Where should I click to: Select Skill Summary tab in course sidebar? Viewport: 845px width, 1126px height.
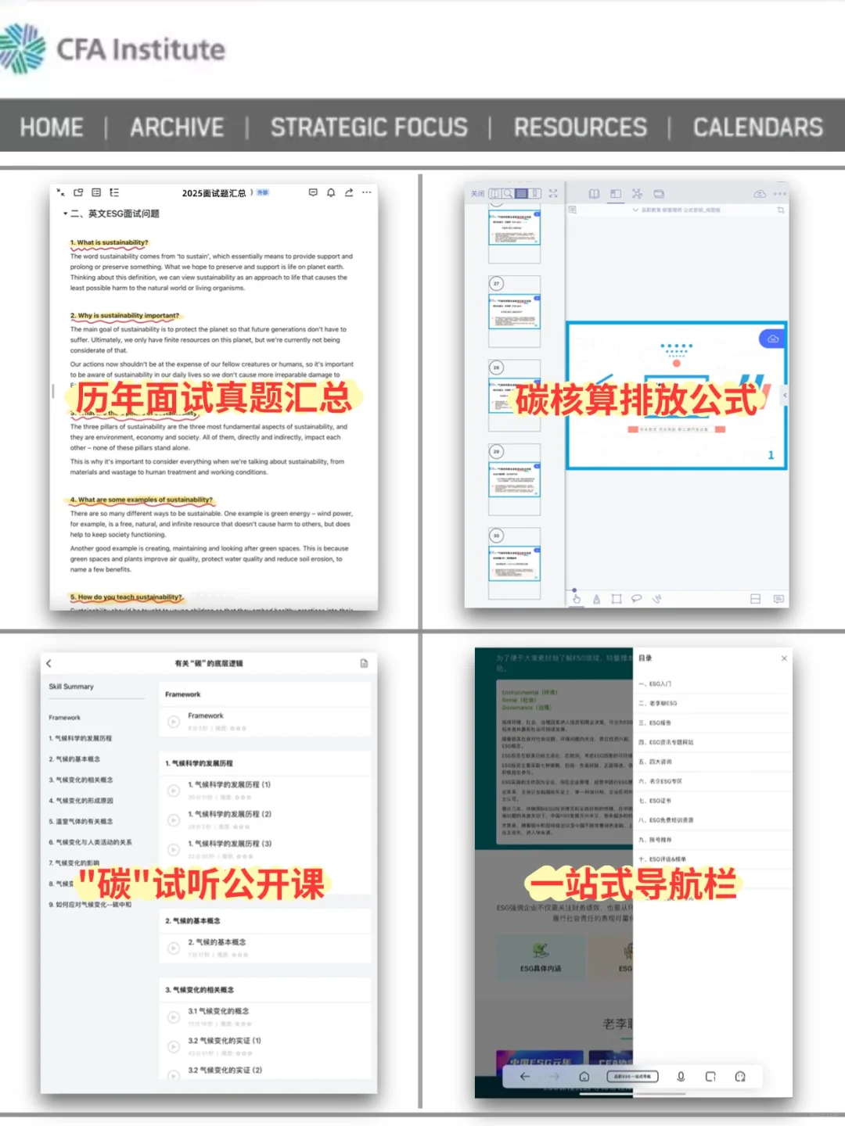click(71, 687)
